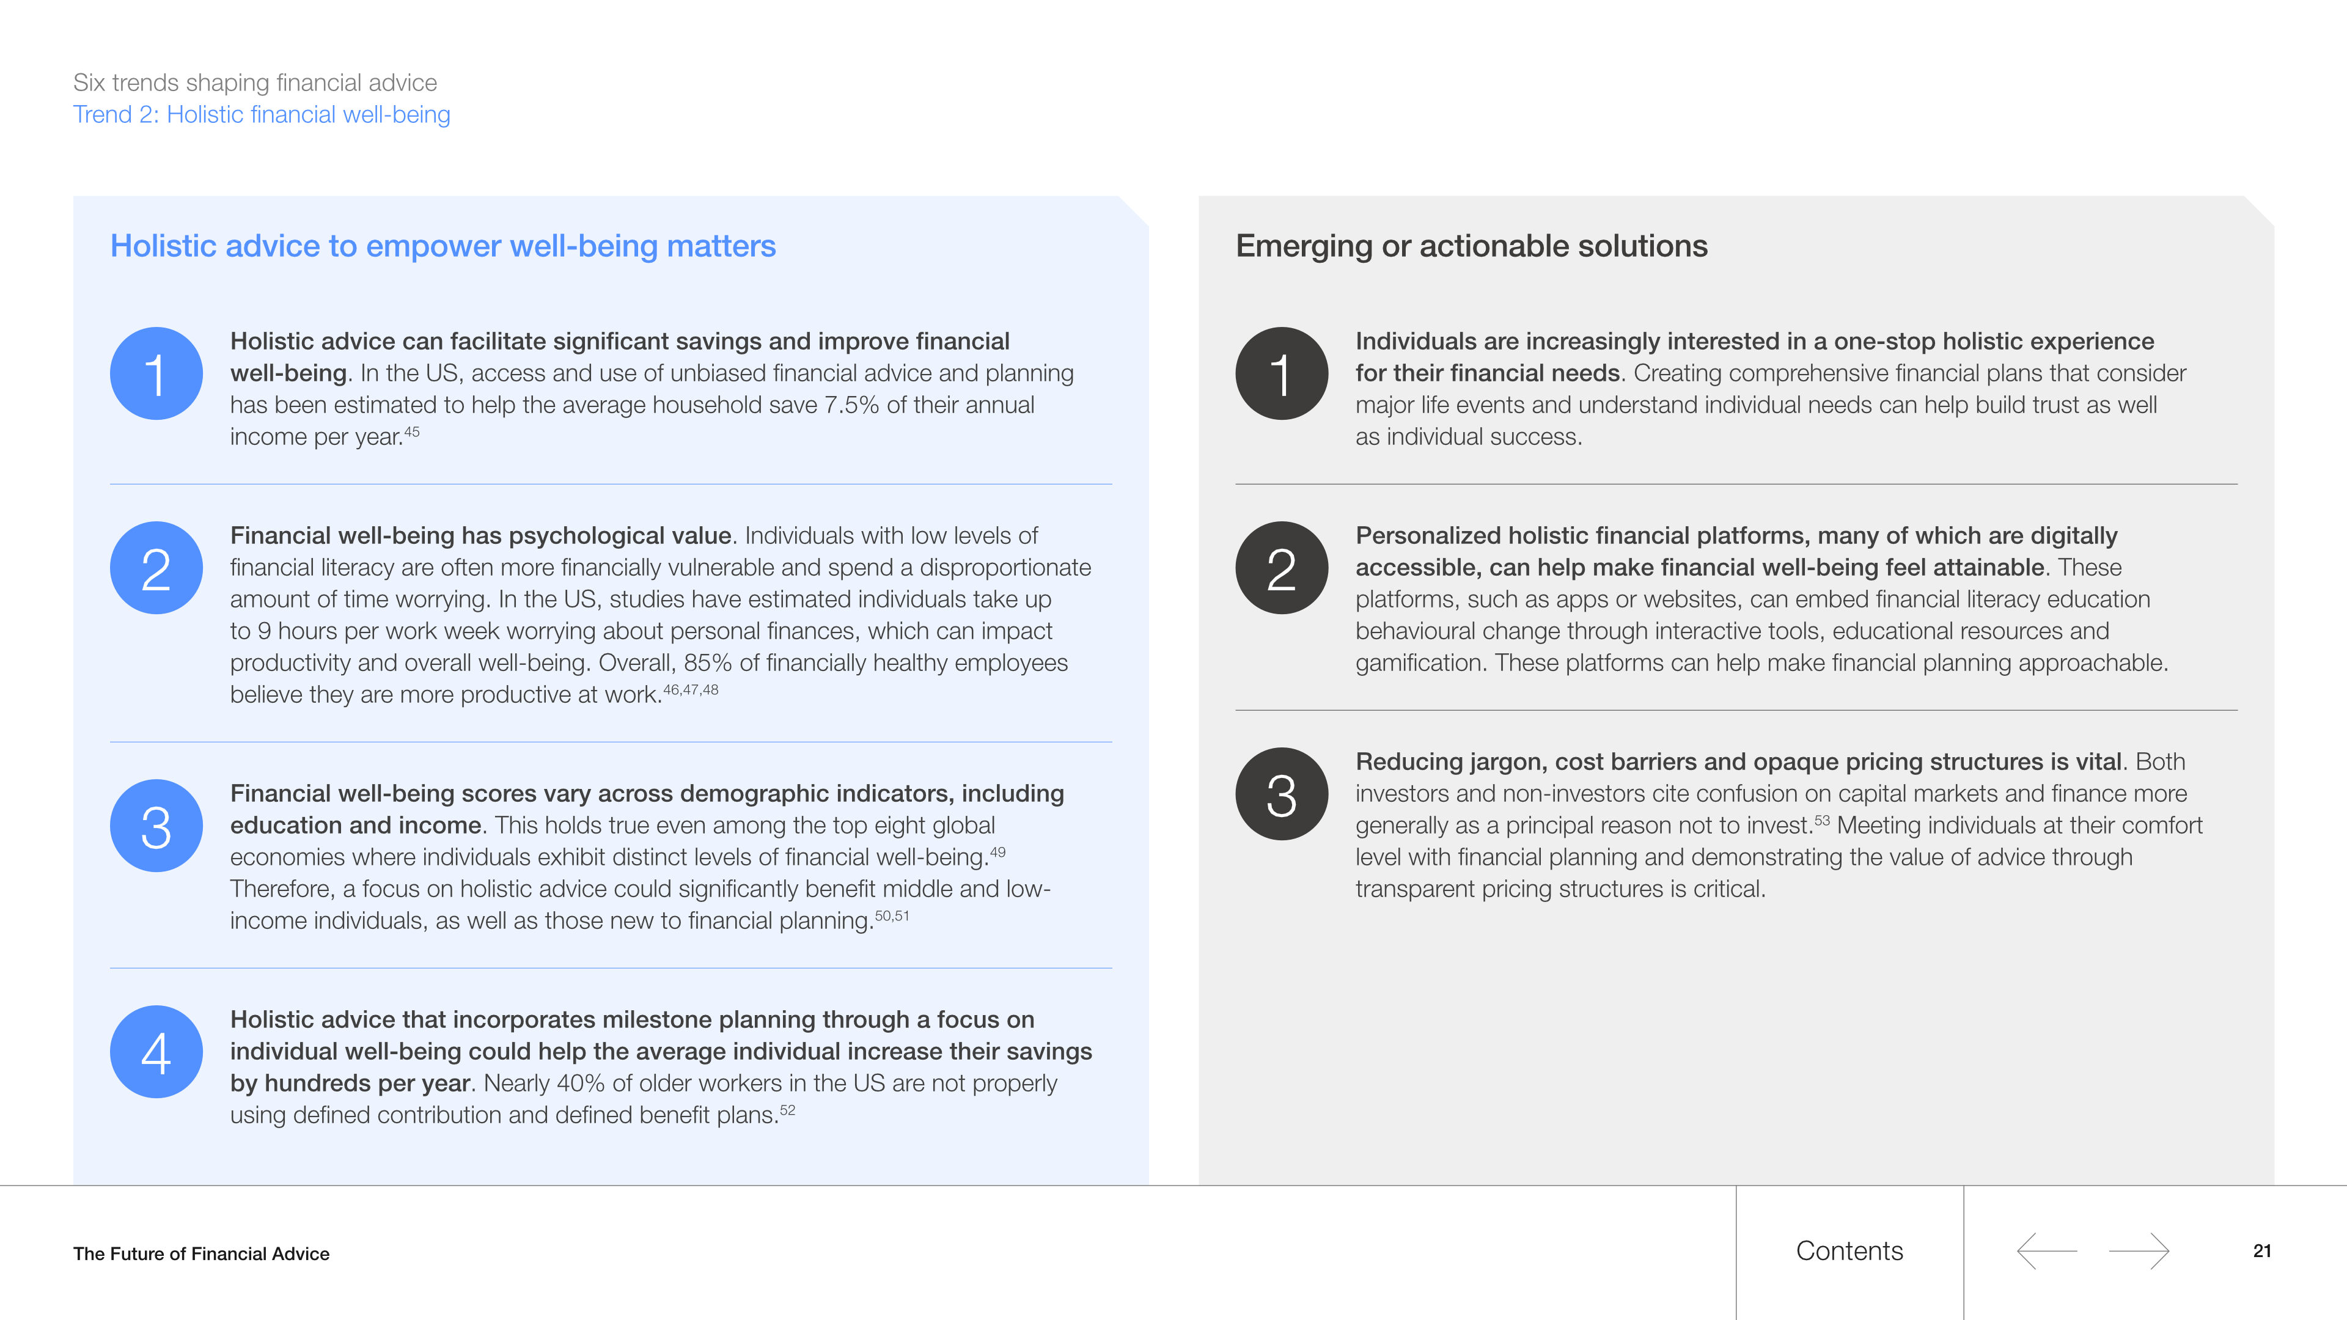Open footnote 49 after 'financial well-being'
The width and height of the screenshot is (2347, 1320).
[x=997, y=853]
